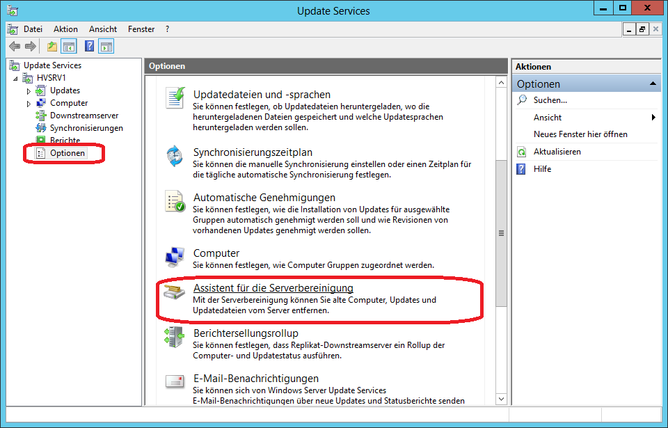Open Assistent für die Serverbereinigung

click(273, 287)
